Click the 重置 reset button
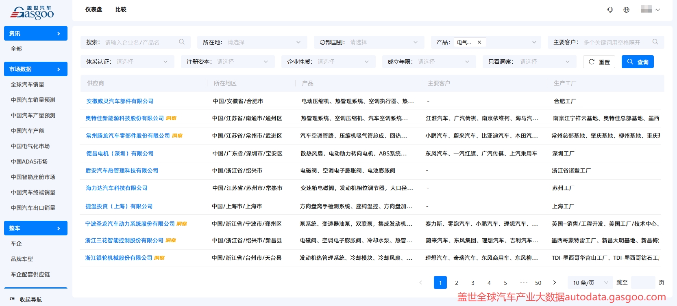 599,62
